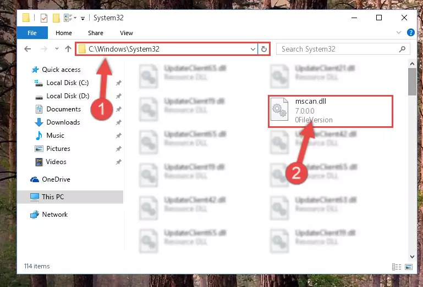Image resolution: width=423 pixels, height=287 pixels.
Task: Click the pin icon beside Videos
Action: (x=118, y=162)
